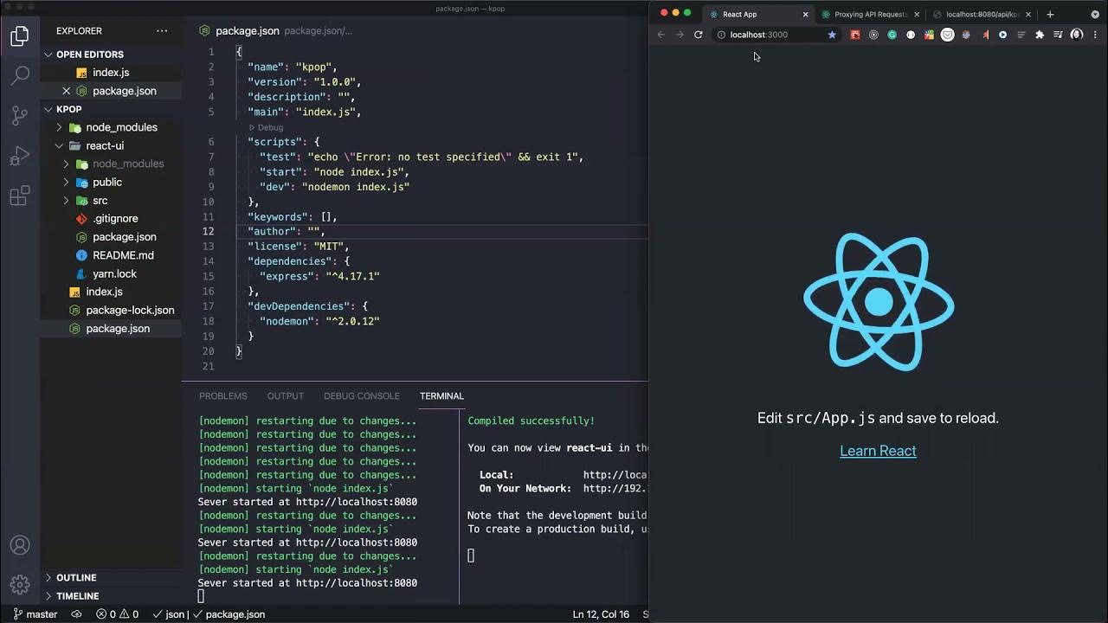Open Explorer more actions menu
This screenshot has width=1108, height=623.
tap(162, 31)
